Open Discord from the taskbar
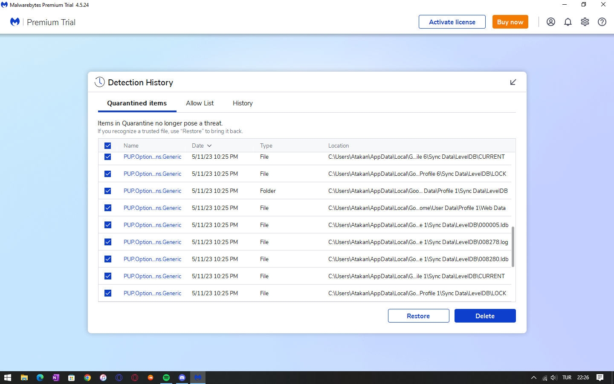Screen dimensions: 614x384 [x=182, y=378]
